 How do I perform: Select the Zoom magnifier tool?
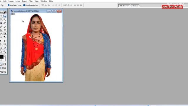pyautogui.click(x=5, y=52)
